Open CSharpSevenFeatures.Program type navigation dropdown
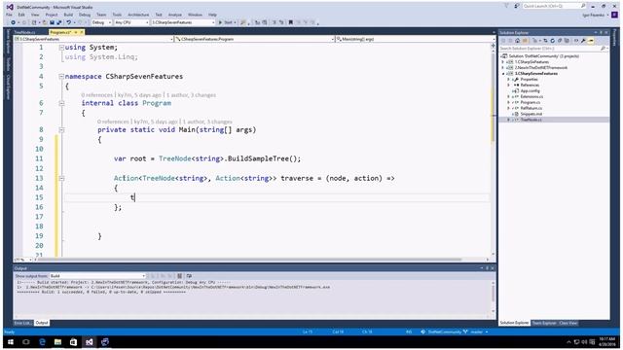 (255, 39)
